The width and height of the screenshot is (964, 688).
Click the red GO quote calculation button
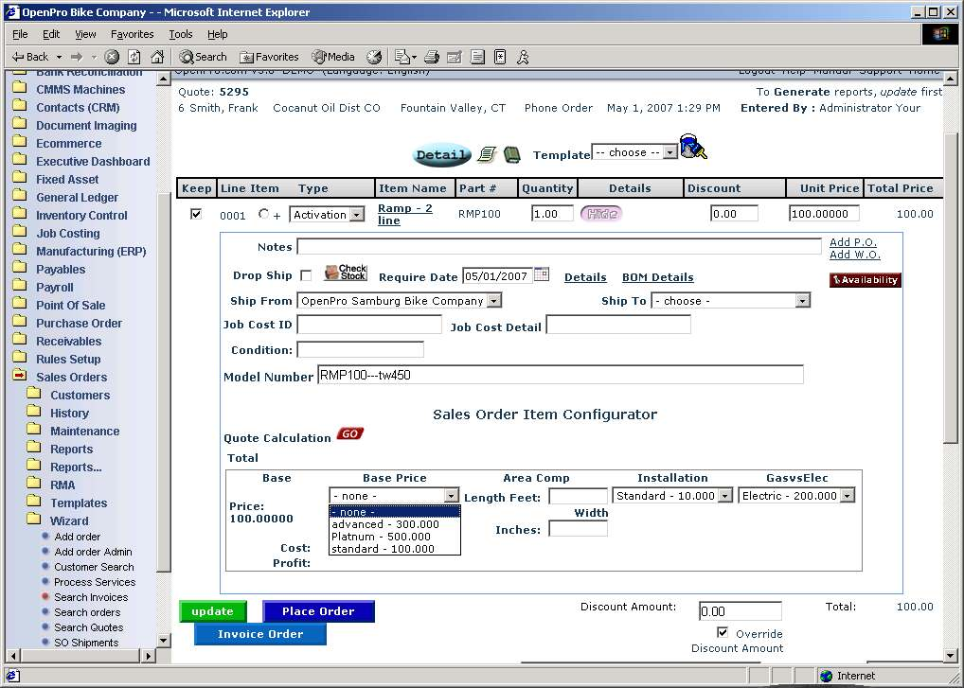pos(349,434)
